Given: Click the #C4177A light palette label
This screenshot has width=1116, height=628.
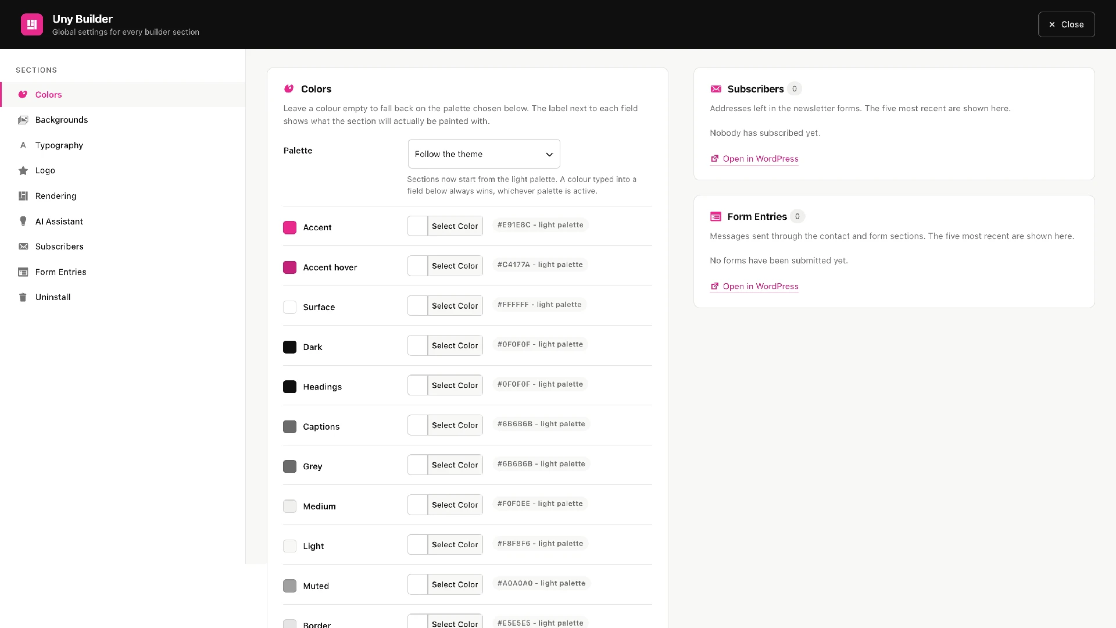Looking at the screenshot, I should pyautogui.click(x=540, y=265).
